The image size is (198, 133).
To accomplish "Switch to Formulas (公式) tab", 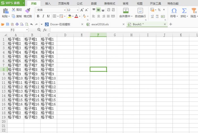I will point(79,3).
